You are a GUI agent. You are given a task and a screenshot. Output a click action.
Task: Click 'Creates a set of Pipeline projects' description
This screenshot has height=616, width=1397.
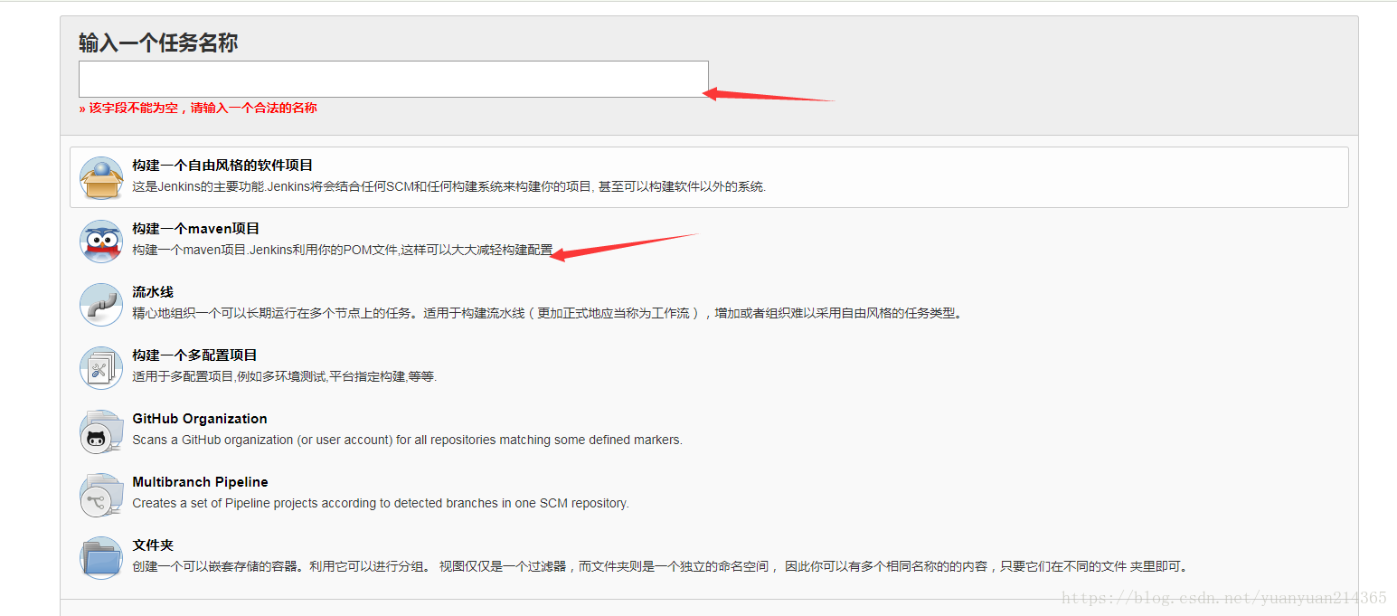[x=381, y=504]
